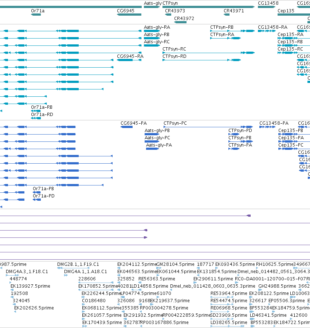Image resolution: width=310 pixels, height=328 pixels.
Task: Select protein CTPsyn-PD label
Action: point(240,131)
